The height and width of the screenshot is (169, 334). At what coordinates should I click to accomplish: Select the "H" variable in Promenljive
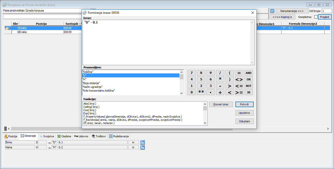130,79
